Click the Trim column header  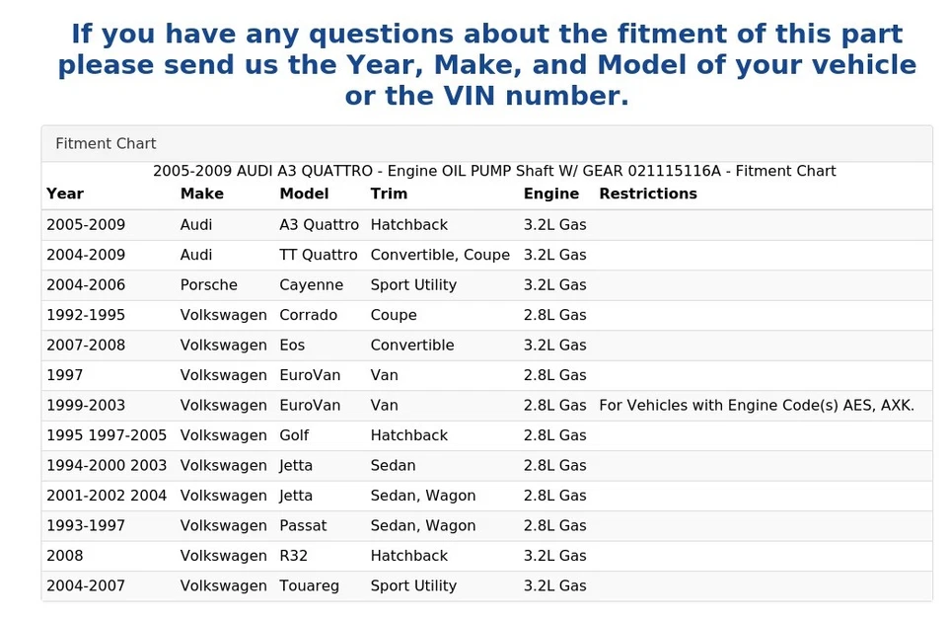(x=389, y=194)
